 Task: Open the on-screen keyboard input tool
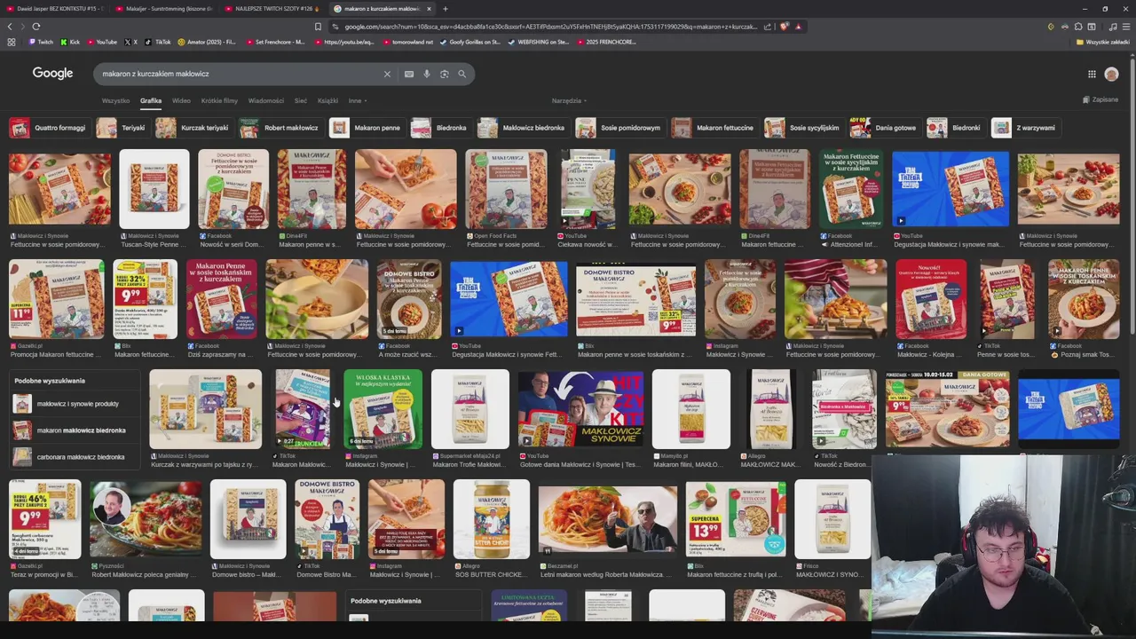pos(409,74)
